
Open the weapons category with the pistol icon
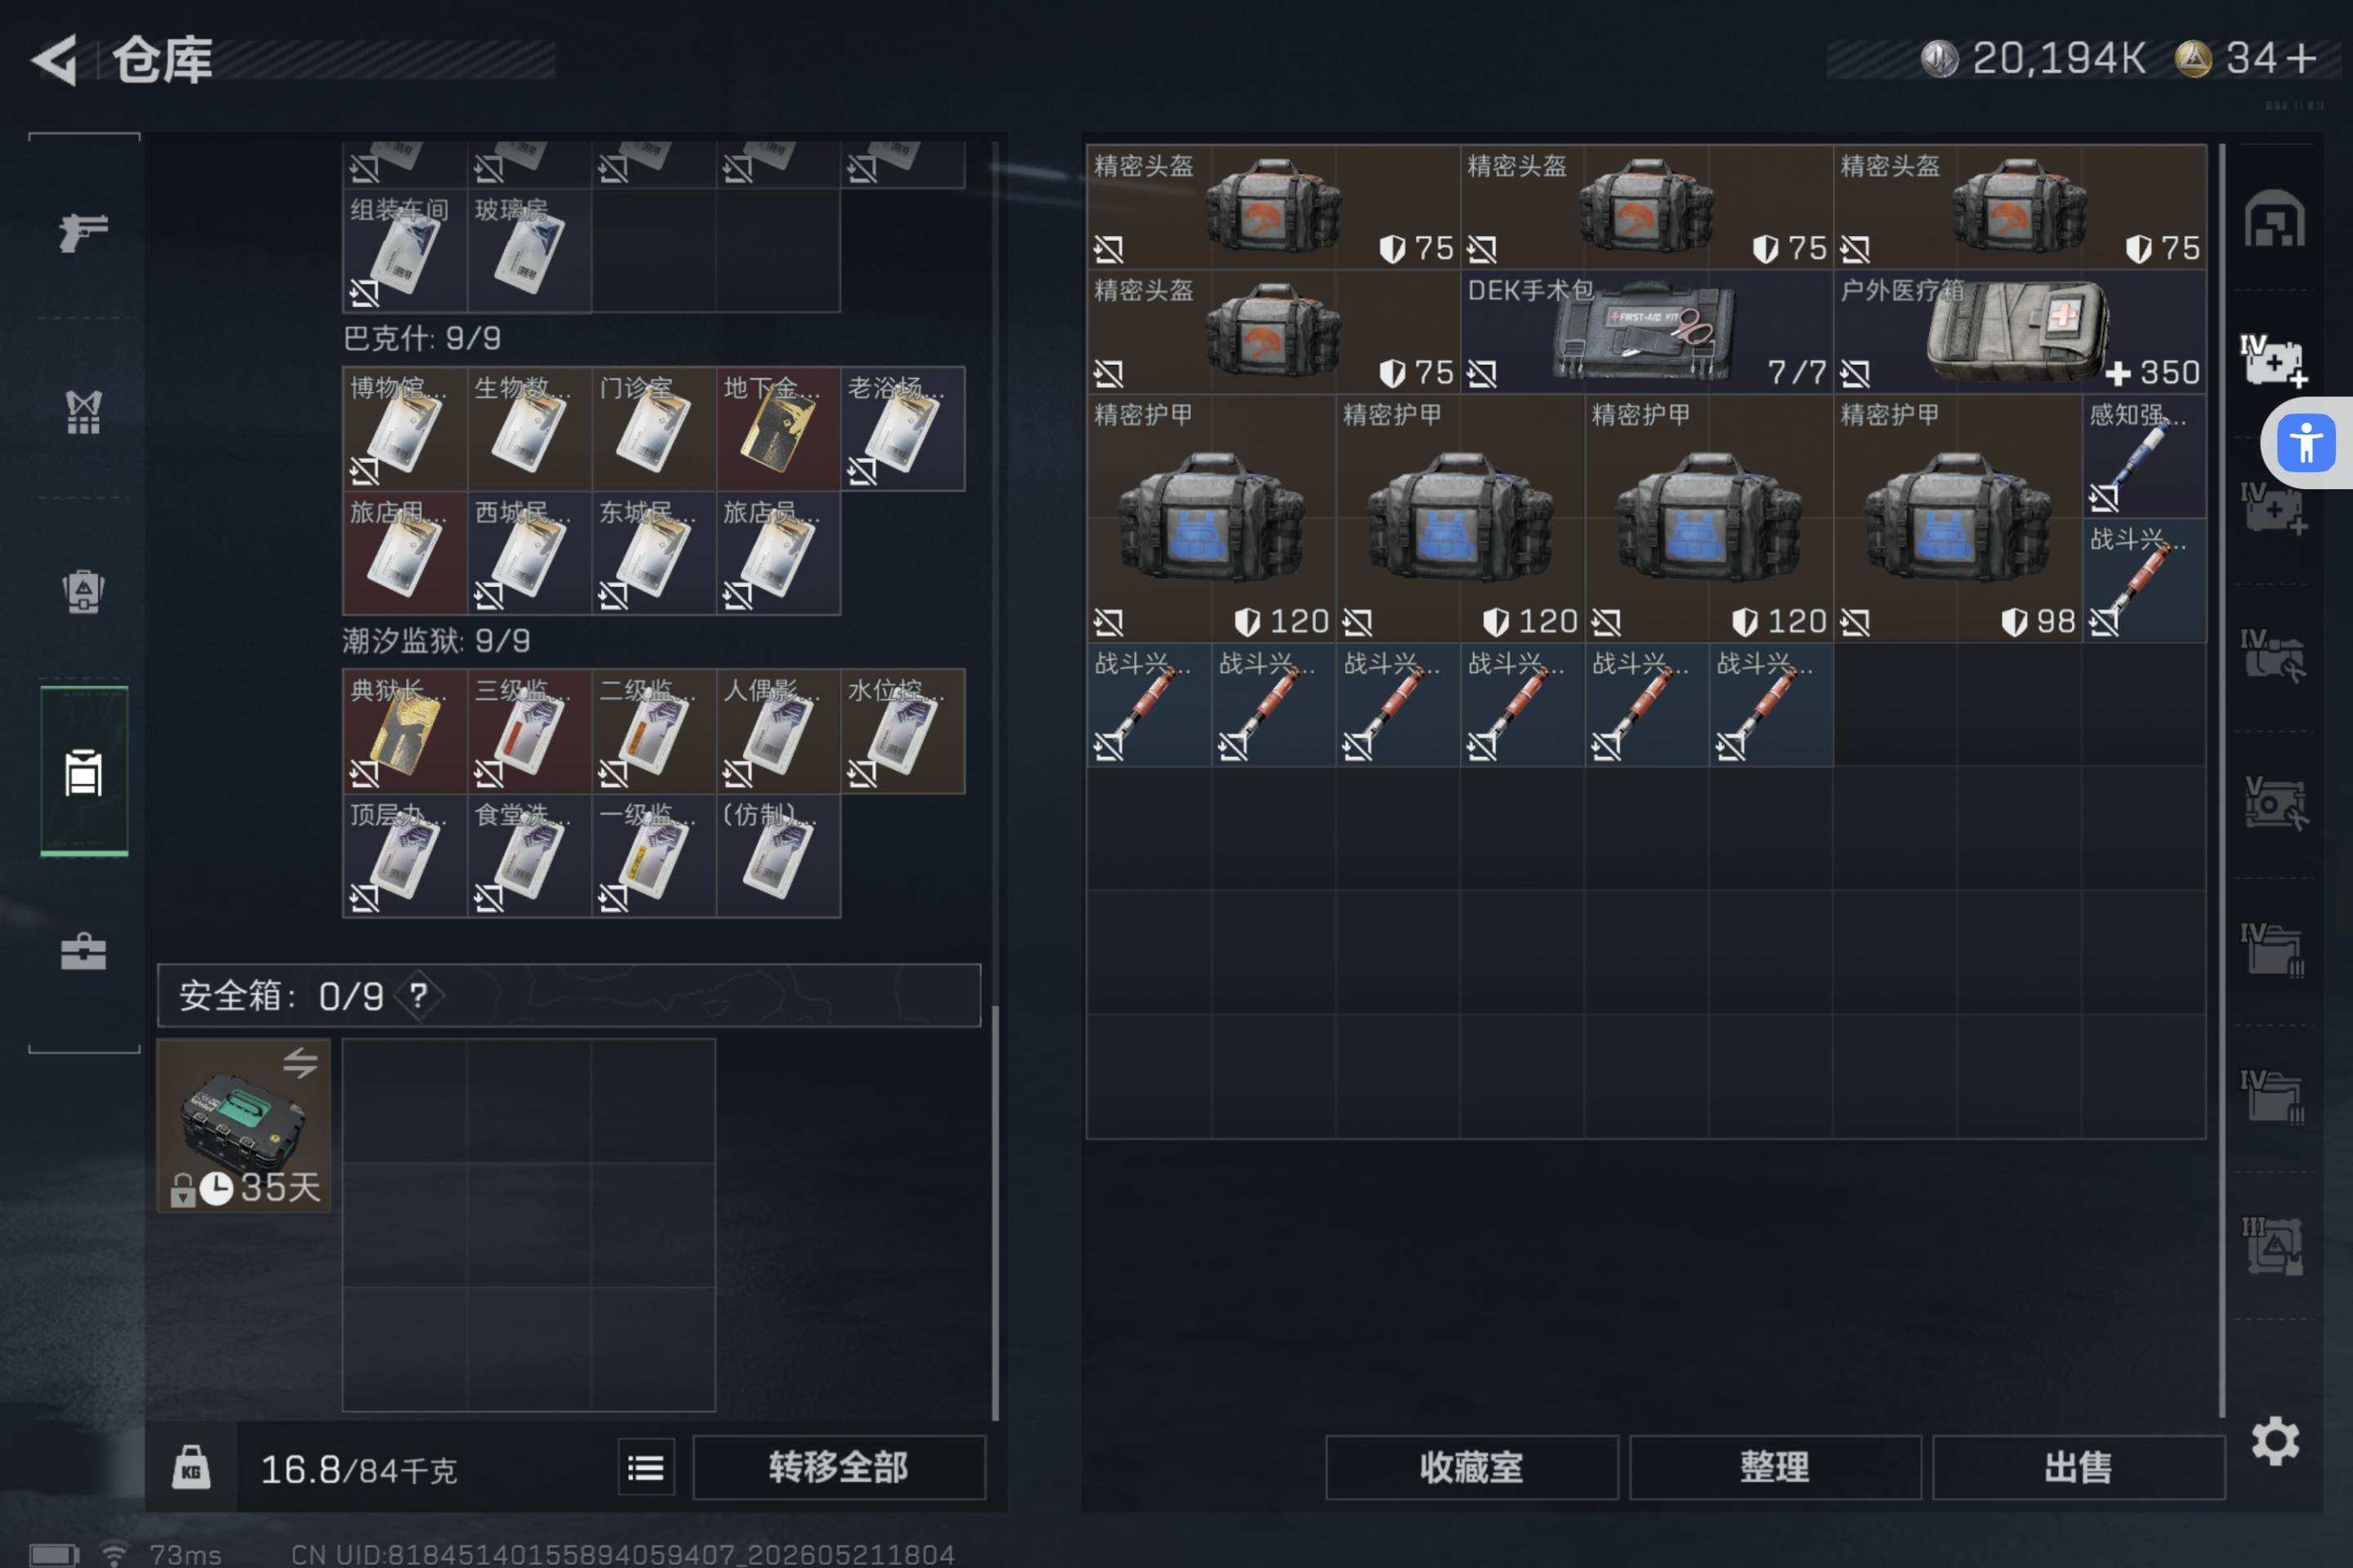coord(84,232)
